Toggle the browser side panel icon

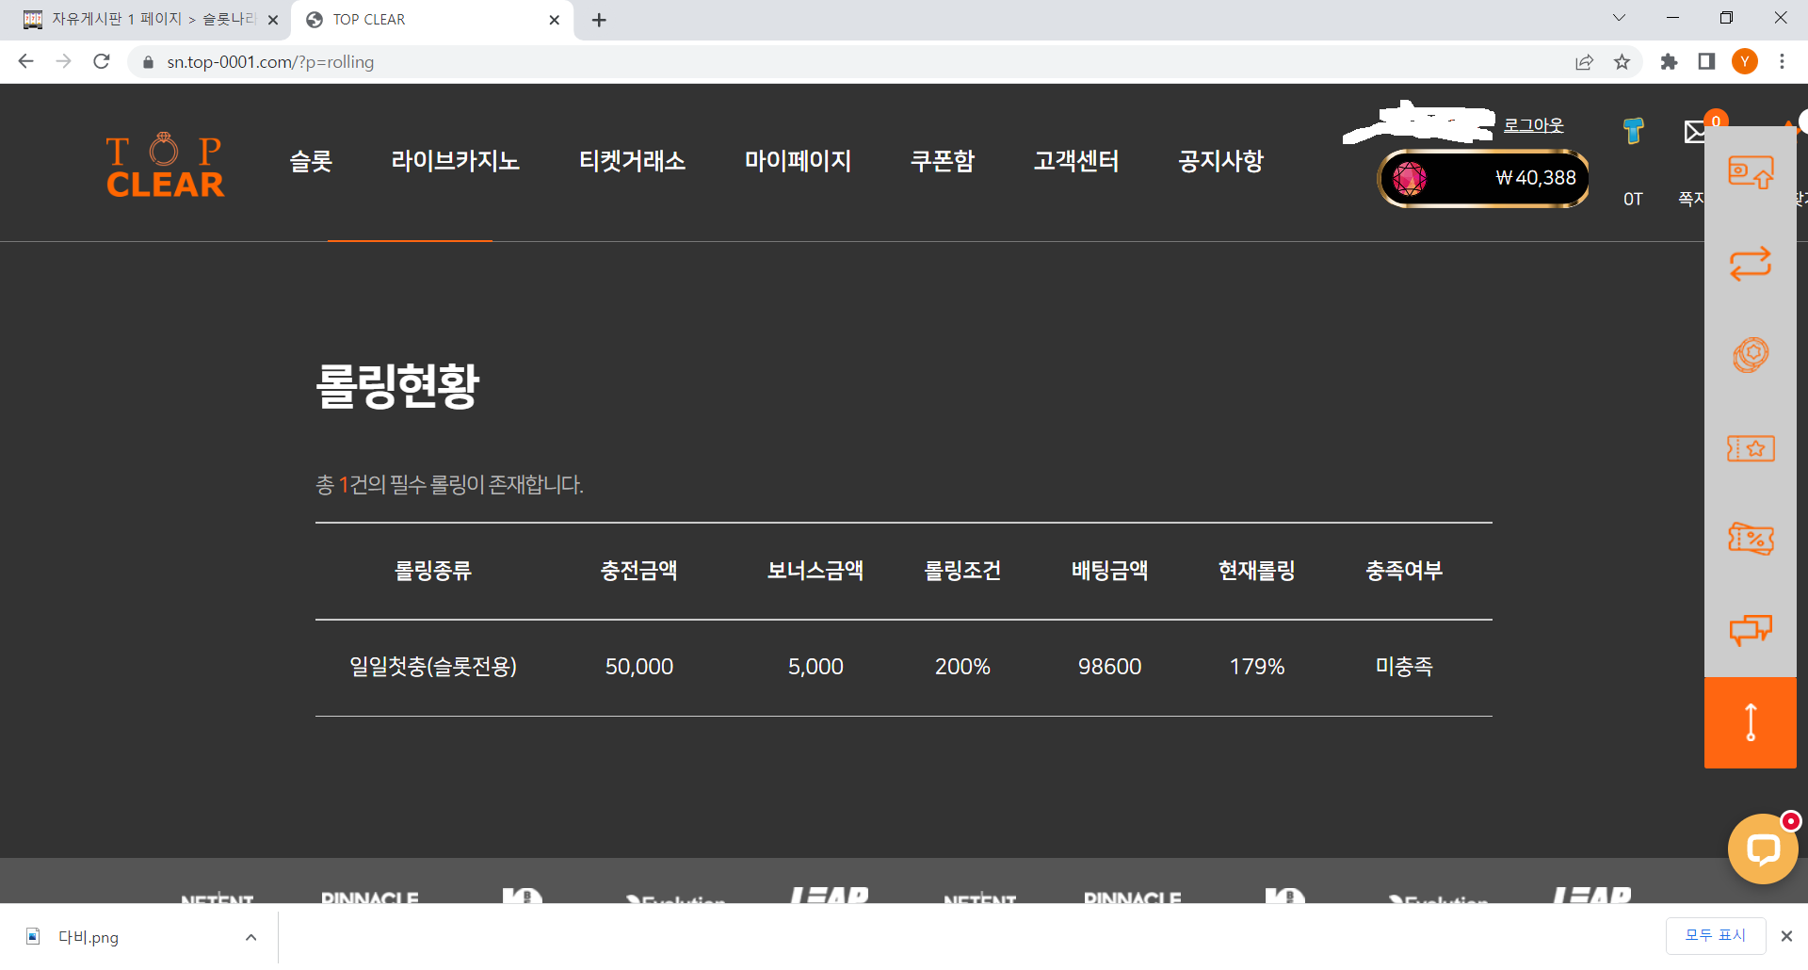1706,62
